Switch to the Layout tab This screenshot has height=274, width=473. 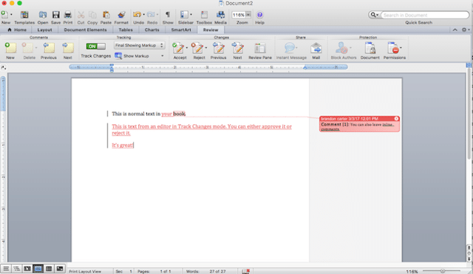click(x=44, y=30)
